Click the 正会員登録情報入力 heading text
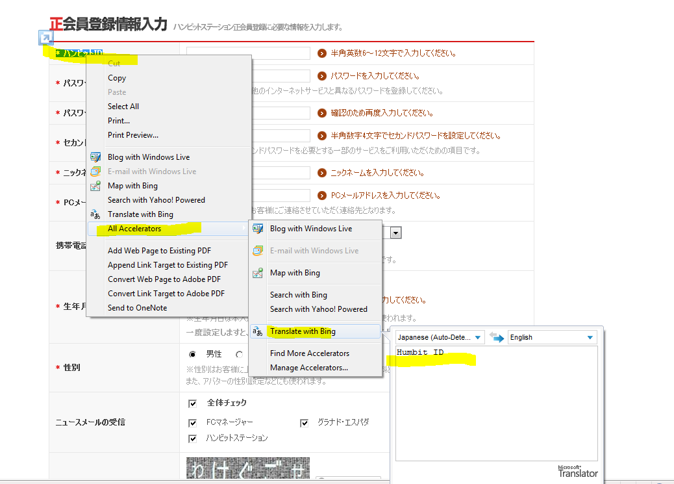 (x=108, y=24)
